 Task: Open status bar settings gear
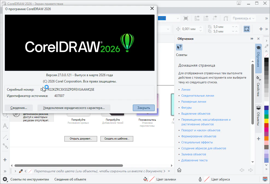pos(5,179)
